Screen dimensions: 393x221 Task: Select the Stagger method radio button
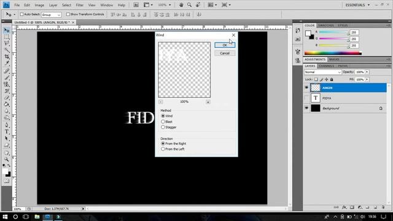click(163, 127)
